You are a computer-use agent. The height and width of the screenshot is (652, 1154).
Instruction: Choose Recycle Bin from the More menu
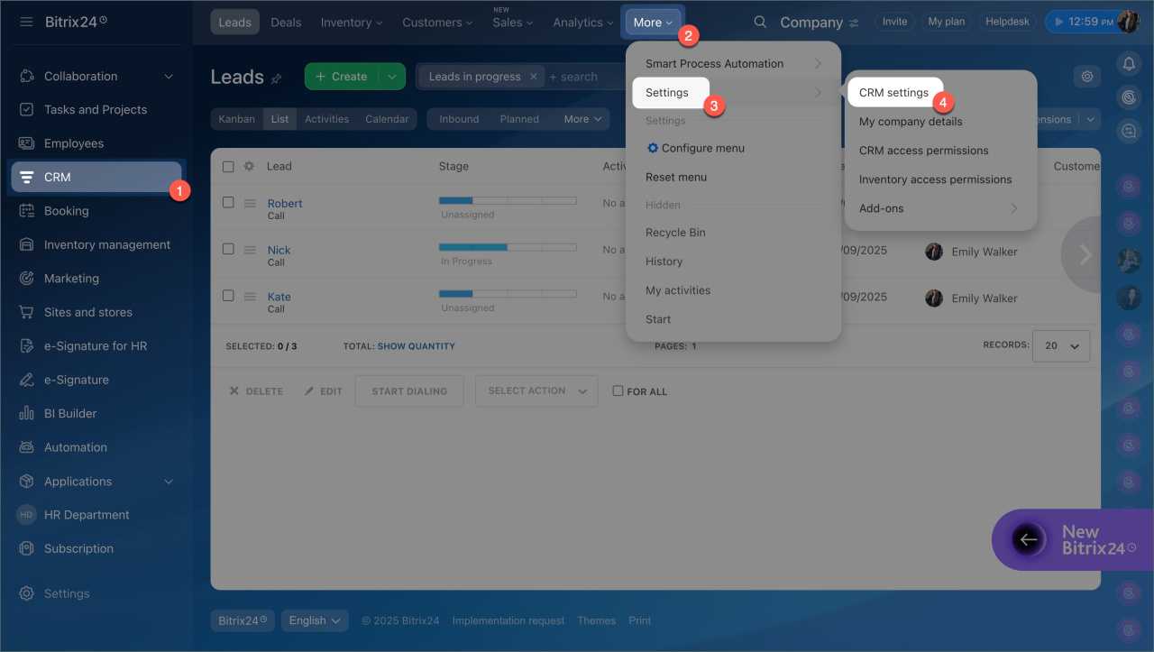click(x=675, y=233)
